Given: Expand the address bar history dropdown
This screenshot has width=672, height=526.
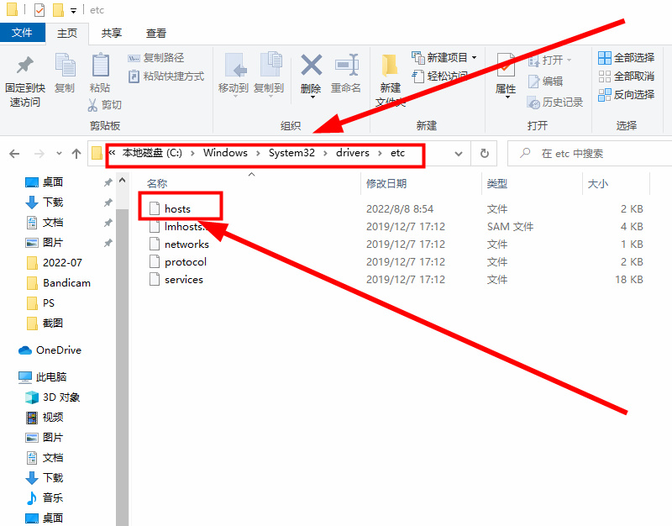Looking at the screenshot, I should [459, 154].
